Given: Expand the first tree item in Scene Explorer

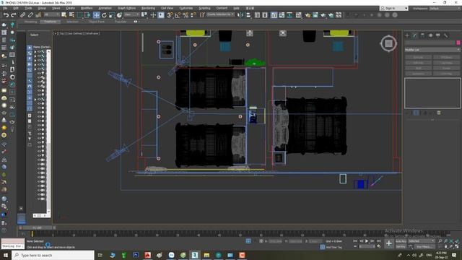Looking at the screenshot, I should click(35, 52).
